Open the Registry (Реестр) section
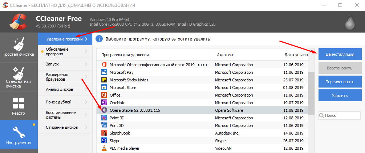 tap(19, 106)
